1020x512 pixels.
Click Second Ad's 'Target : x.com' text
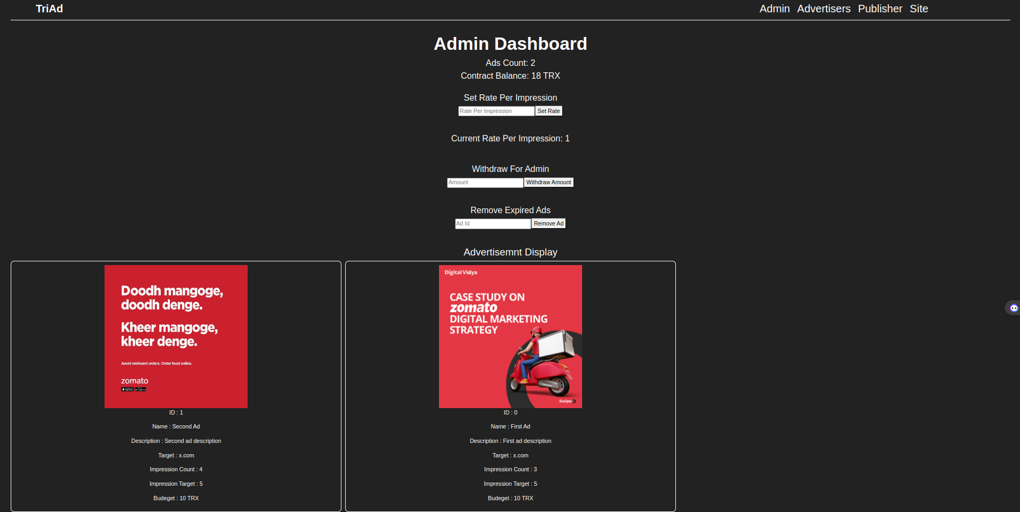click(176, 456)
